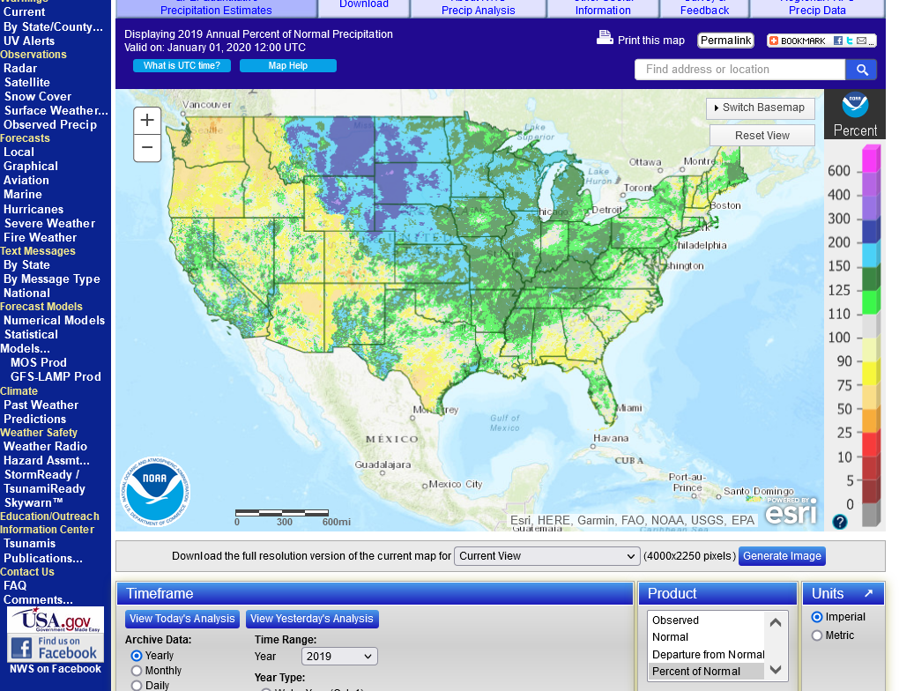Open the Current View download size dropdown
Viewport: 899px width, 691px height.
tap(547, 556)
